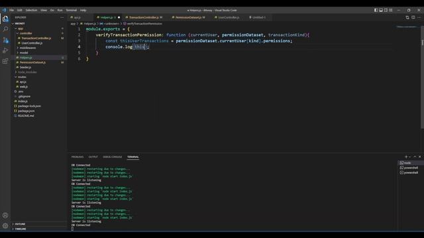Open the File menu

pyautogui.click(x=12, y=10)
